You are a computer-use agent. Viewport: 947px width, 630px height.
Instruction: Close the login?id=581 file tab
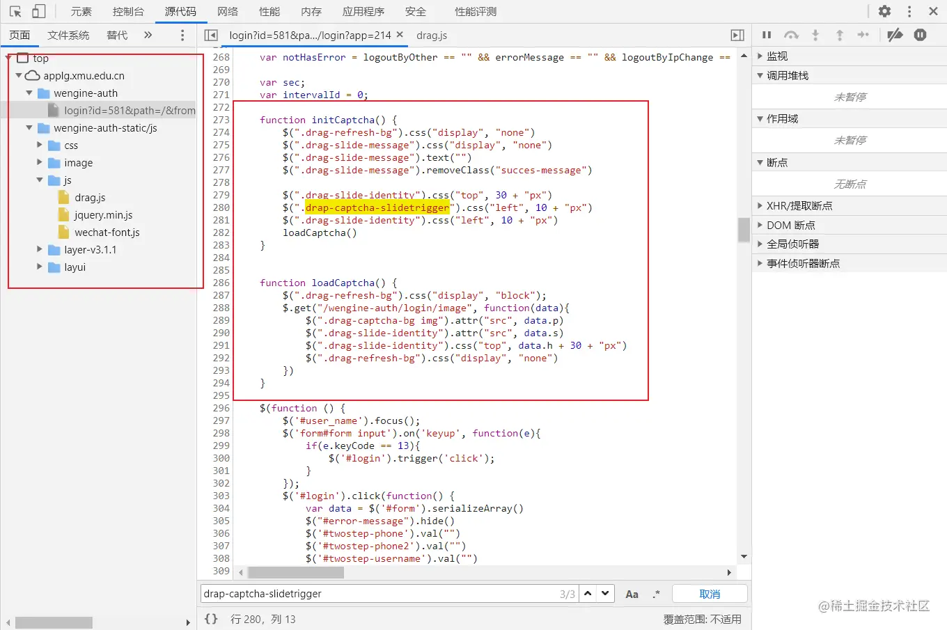coord(400,34)
